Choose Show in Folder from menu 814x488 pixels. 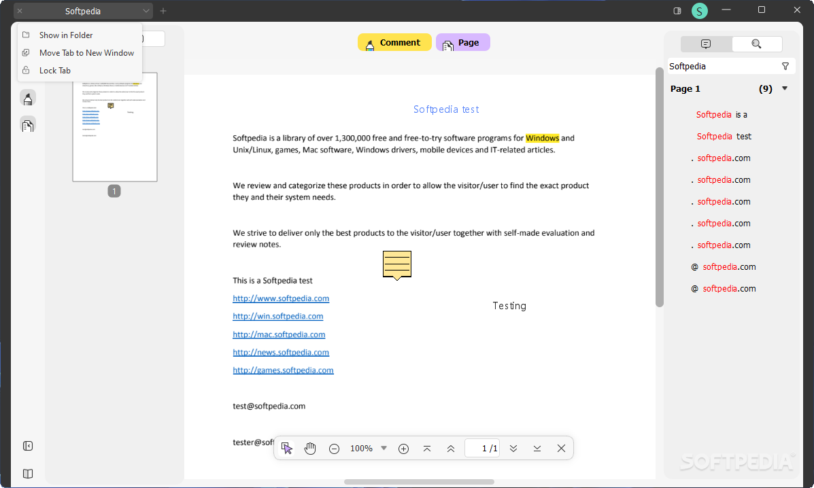tap(80, 35)
